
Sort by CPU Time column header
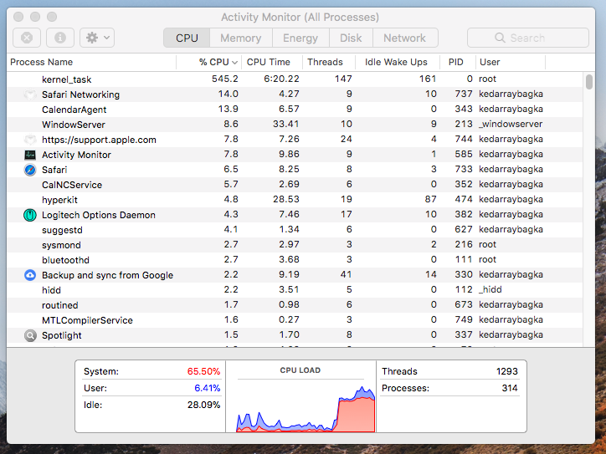click(x=272, y=62)
